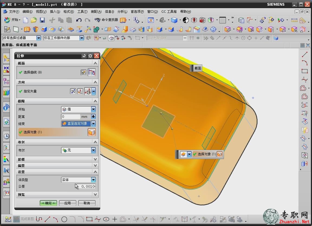Expand the 偏置 section

click(x=95, y=166)
